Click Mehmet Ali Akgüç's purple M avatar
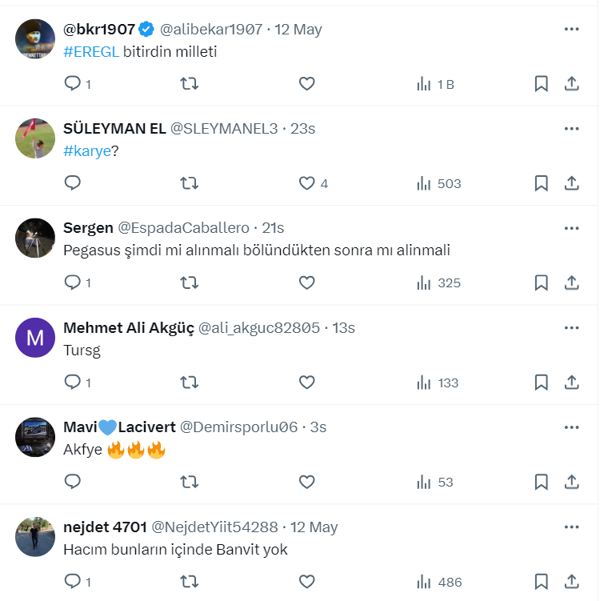 coord(35,338)
